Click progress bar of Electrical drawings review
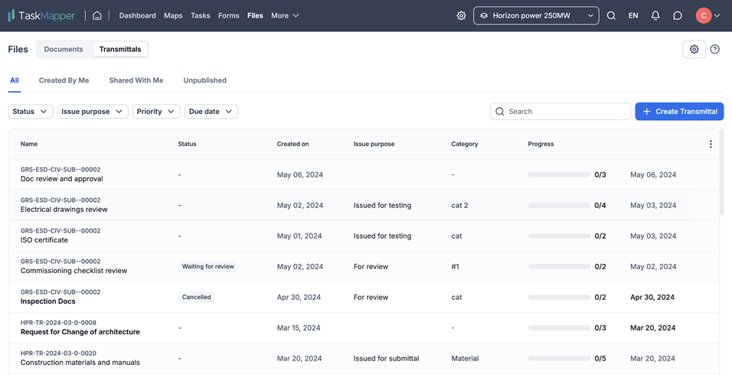This screenshot has height=375, width=732. point(559,205)
